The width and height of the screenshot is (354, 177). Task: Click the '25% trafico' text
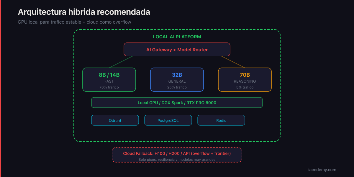(x=177, y=87)
